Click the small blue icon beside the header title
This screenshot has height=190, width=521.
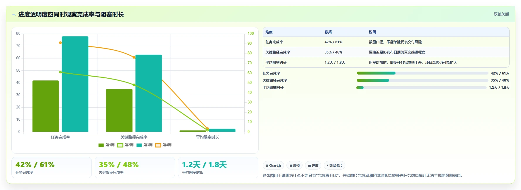(14, 15)
